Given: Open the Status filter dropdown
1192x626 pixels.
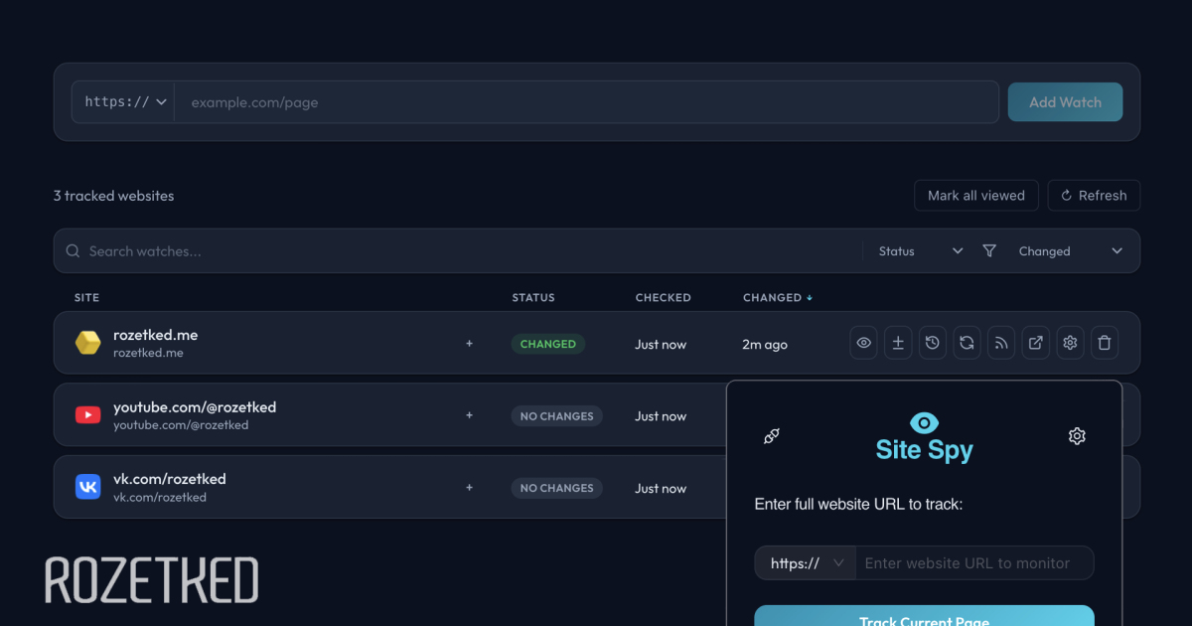Looking at the screenshot, I should pyautogui.click(x=920, y=251).
